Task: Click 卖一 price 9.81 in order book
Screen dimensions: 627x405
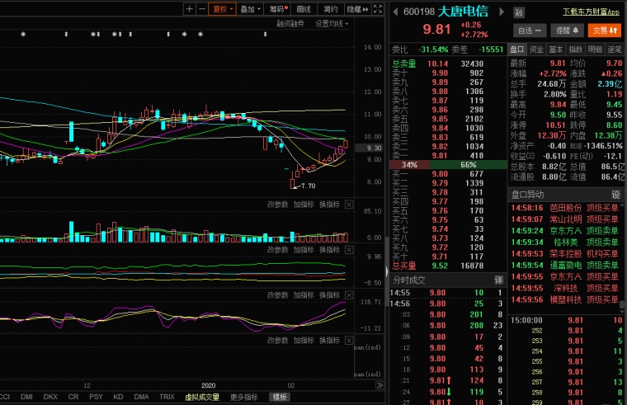Action: click(440, 156)
